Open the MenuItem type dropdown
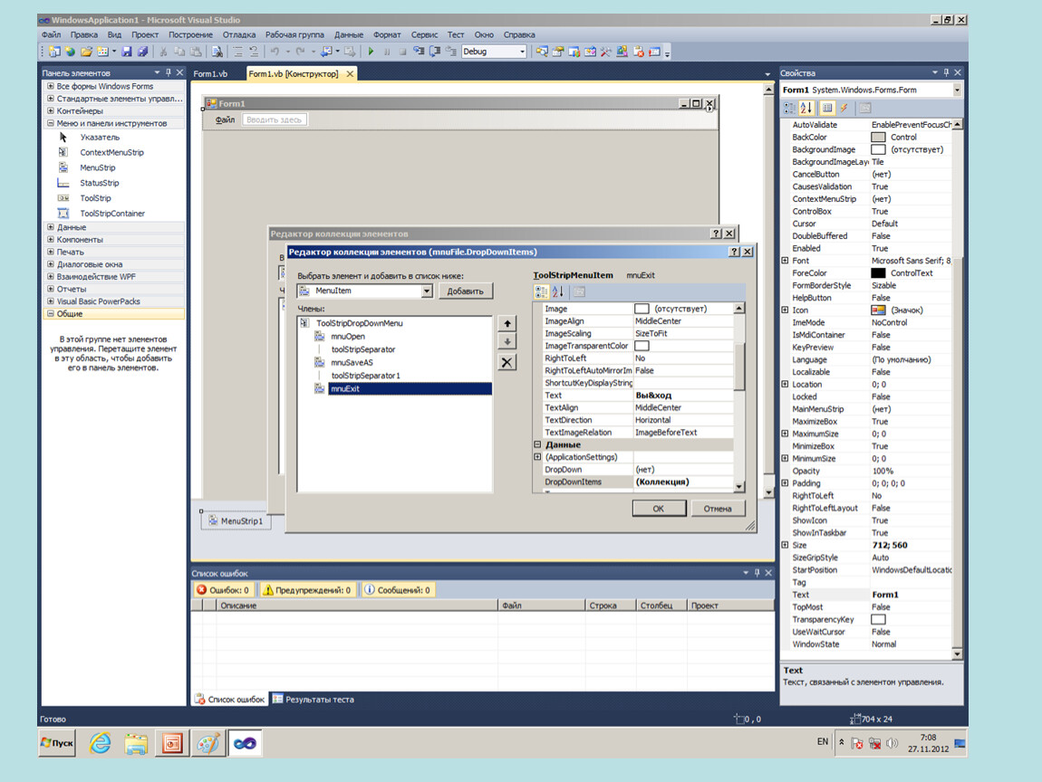Screen dimensions: 1042x782 pyautogui.click(x=427, y=291)
